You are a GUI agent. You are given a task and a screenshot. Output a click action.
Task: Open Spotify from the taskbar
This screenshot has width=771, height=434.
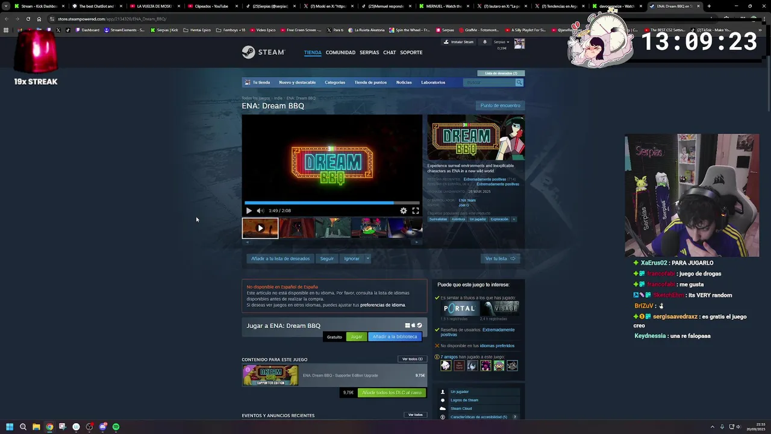pos(116,427)
